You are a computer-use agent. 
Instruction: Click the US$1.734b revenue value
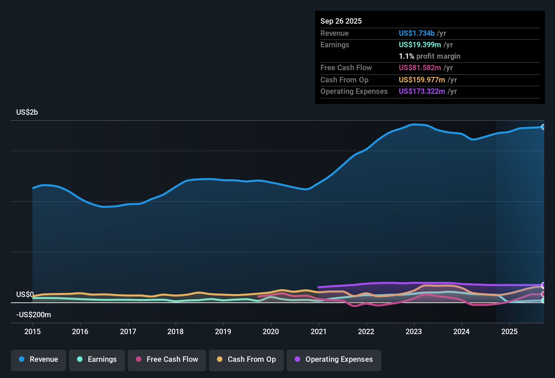[x=416, y=33]
